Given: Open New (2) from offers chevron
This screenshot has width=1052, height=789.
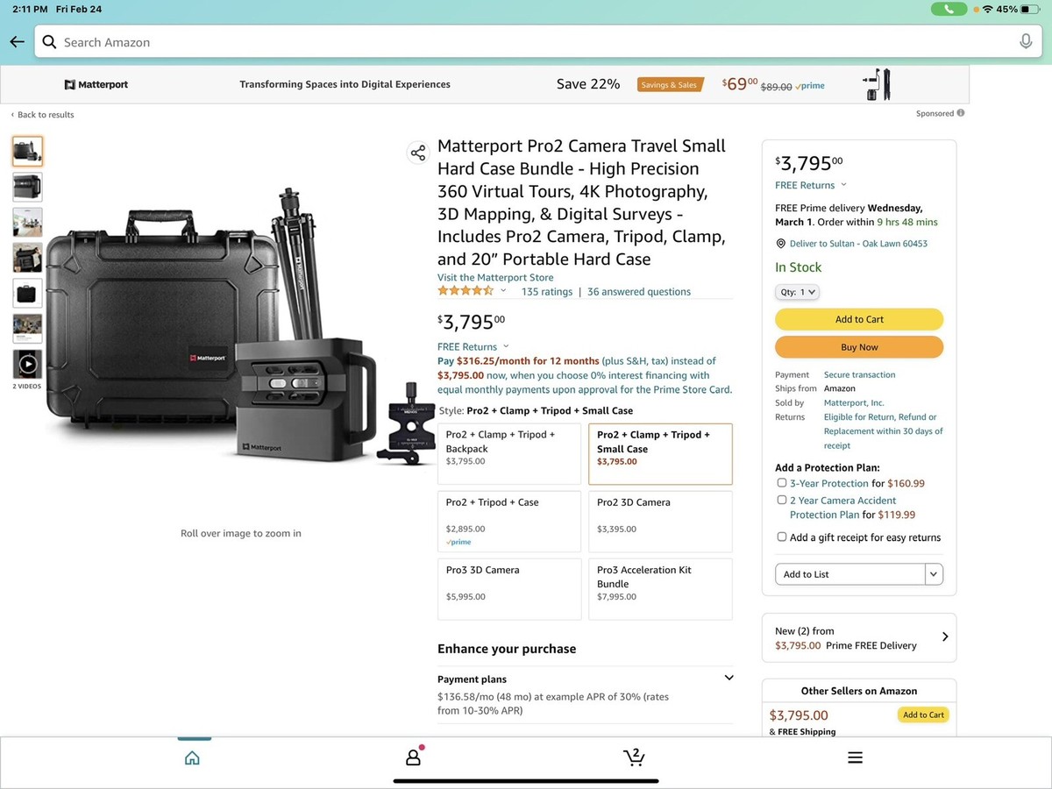Looking at the screenshot, I should [944, 637].
